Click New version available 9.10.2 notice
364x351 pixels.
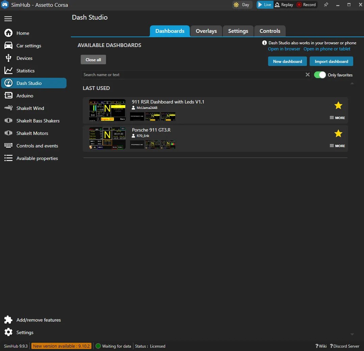[x=61, y=346]
